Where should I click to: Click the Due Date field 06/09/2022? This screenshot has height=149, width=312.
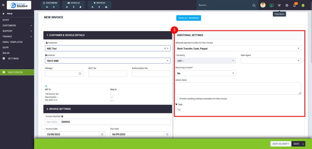[137, 134]
